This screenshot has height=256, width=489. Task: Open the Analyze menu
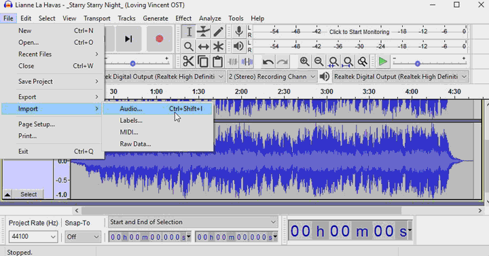(210, 18)
